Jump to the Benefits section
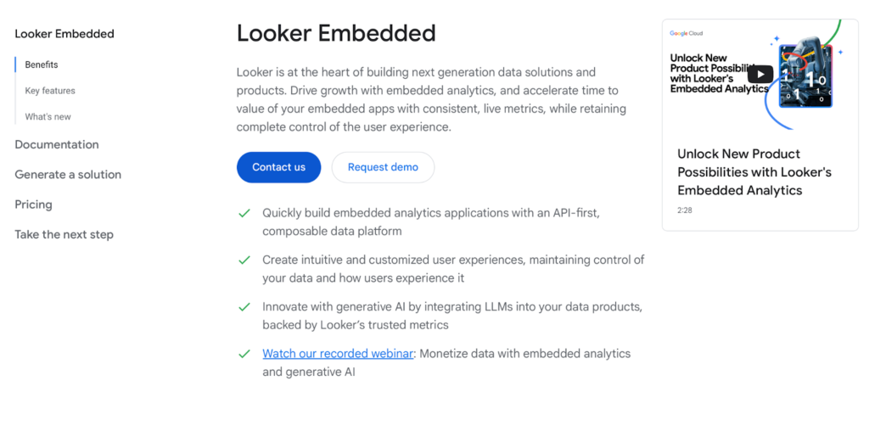This screenshot has height=448, width=869. 42,64
